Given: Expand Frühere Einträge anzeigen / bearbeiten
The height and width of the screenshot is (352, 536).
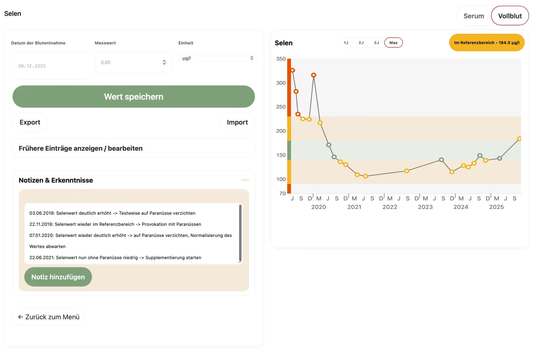Looking at the screenshot, I should tap(133, 148).
